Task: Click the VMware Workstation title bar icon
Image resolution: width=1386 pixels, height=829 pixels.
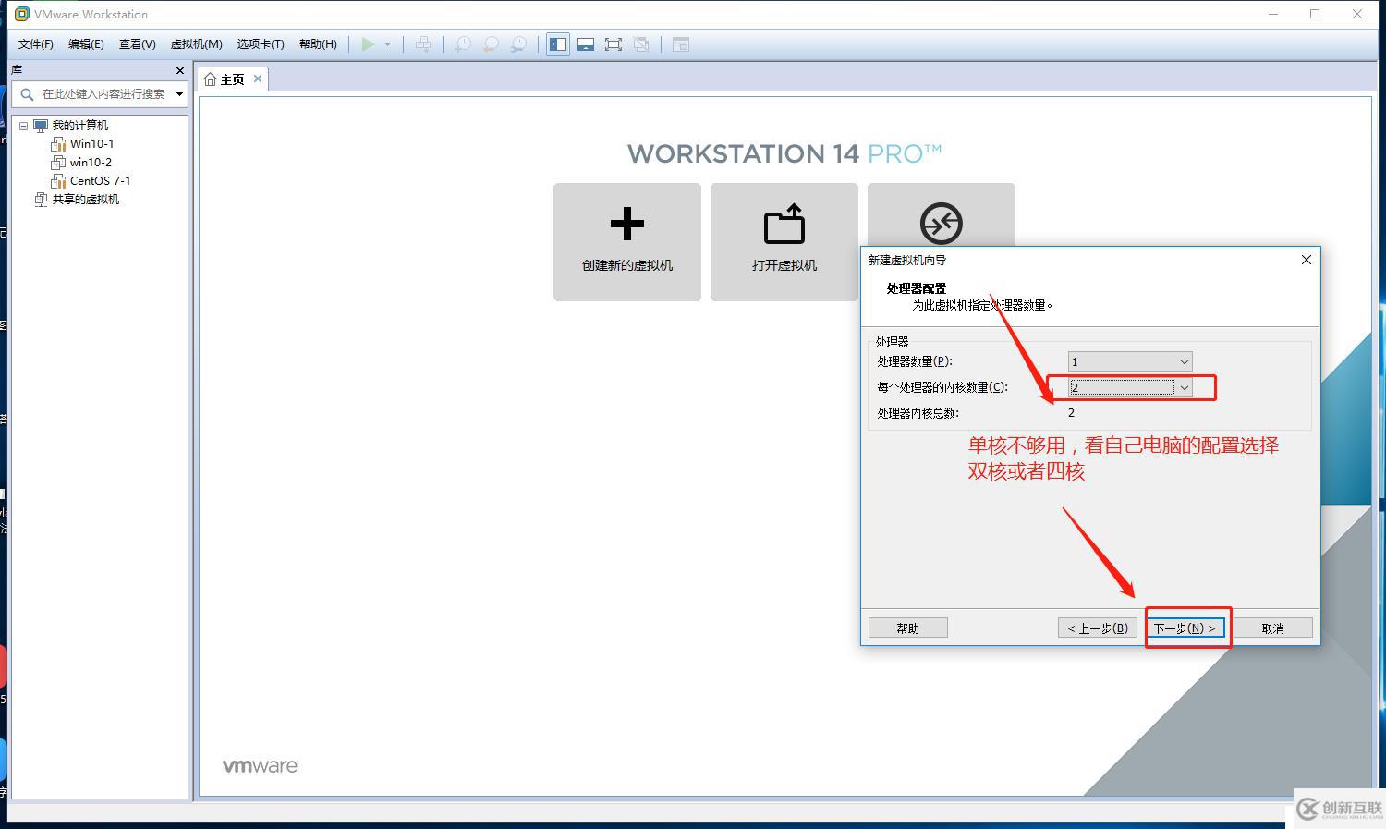Action: pos(22,14)
